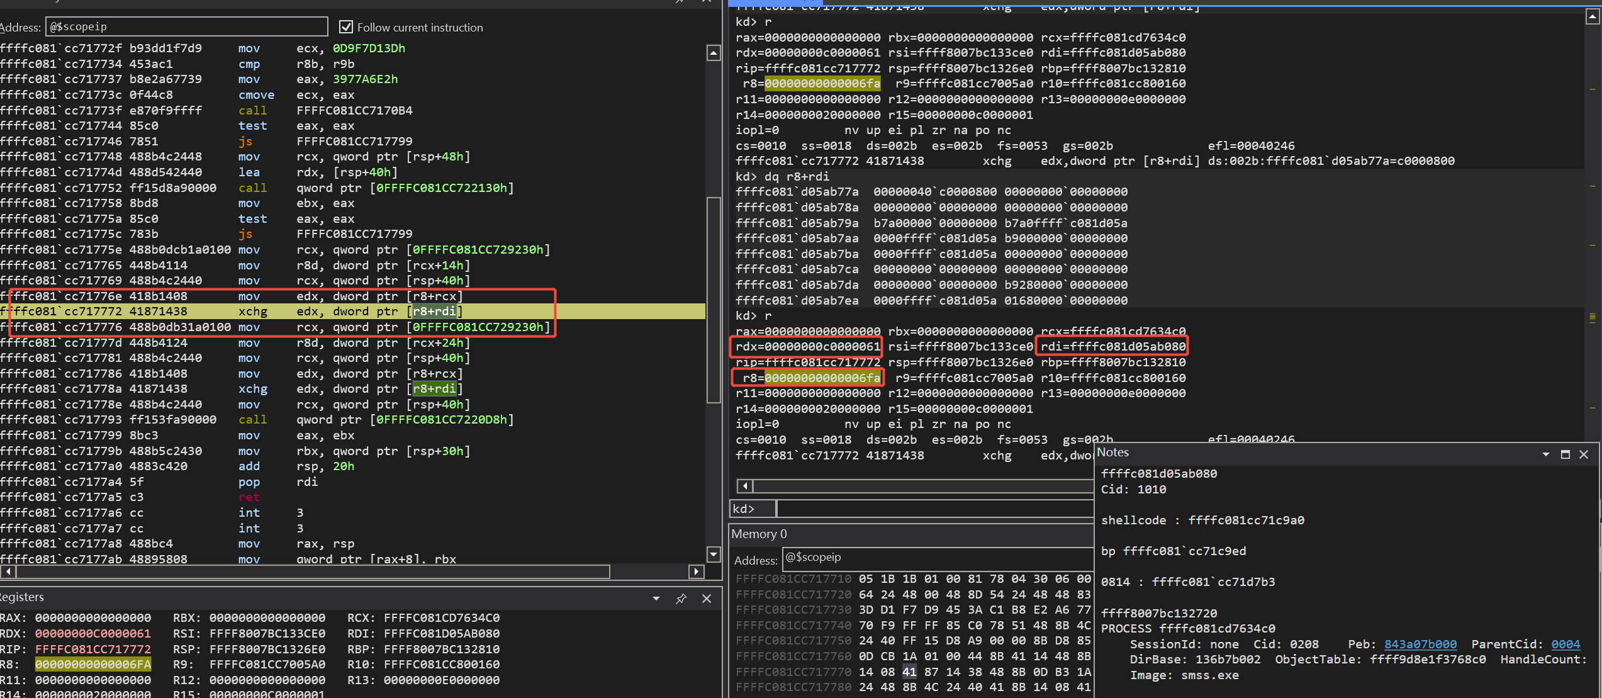Click the disassembly vertical scrollbar thumb
The width and height of the screenshot is (1602, 698).
coord(714,300)
